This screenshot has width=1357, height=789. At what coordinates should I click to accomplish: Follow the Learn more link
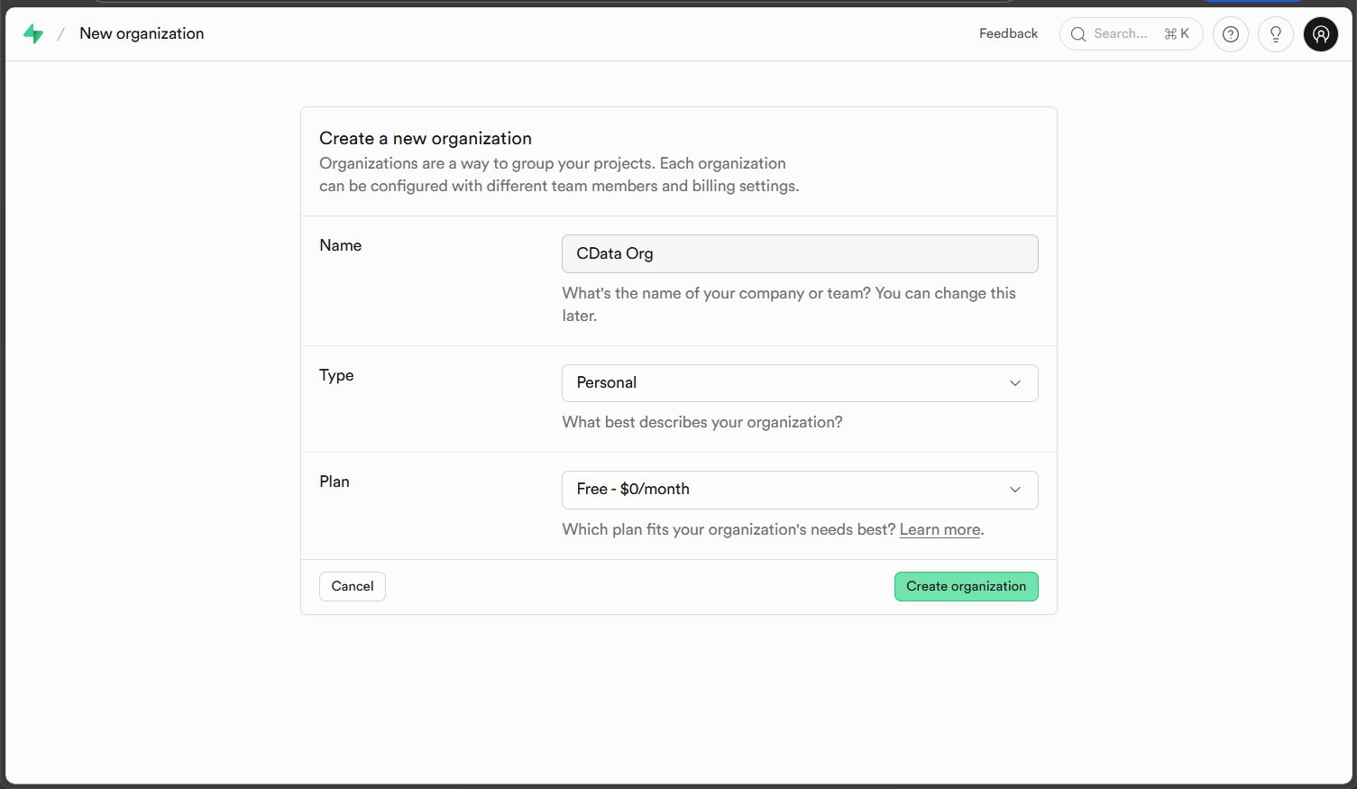click(940, 529)
